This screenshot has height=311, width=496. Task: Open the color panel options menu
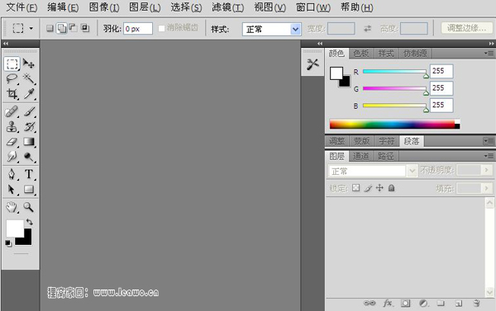pyautogui.click(x=489, y=54)
